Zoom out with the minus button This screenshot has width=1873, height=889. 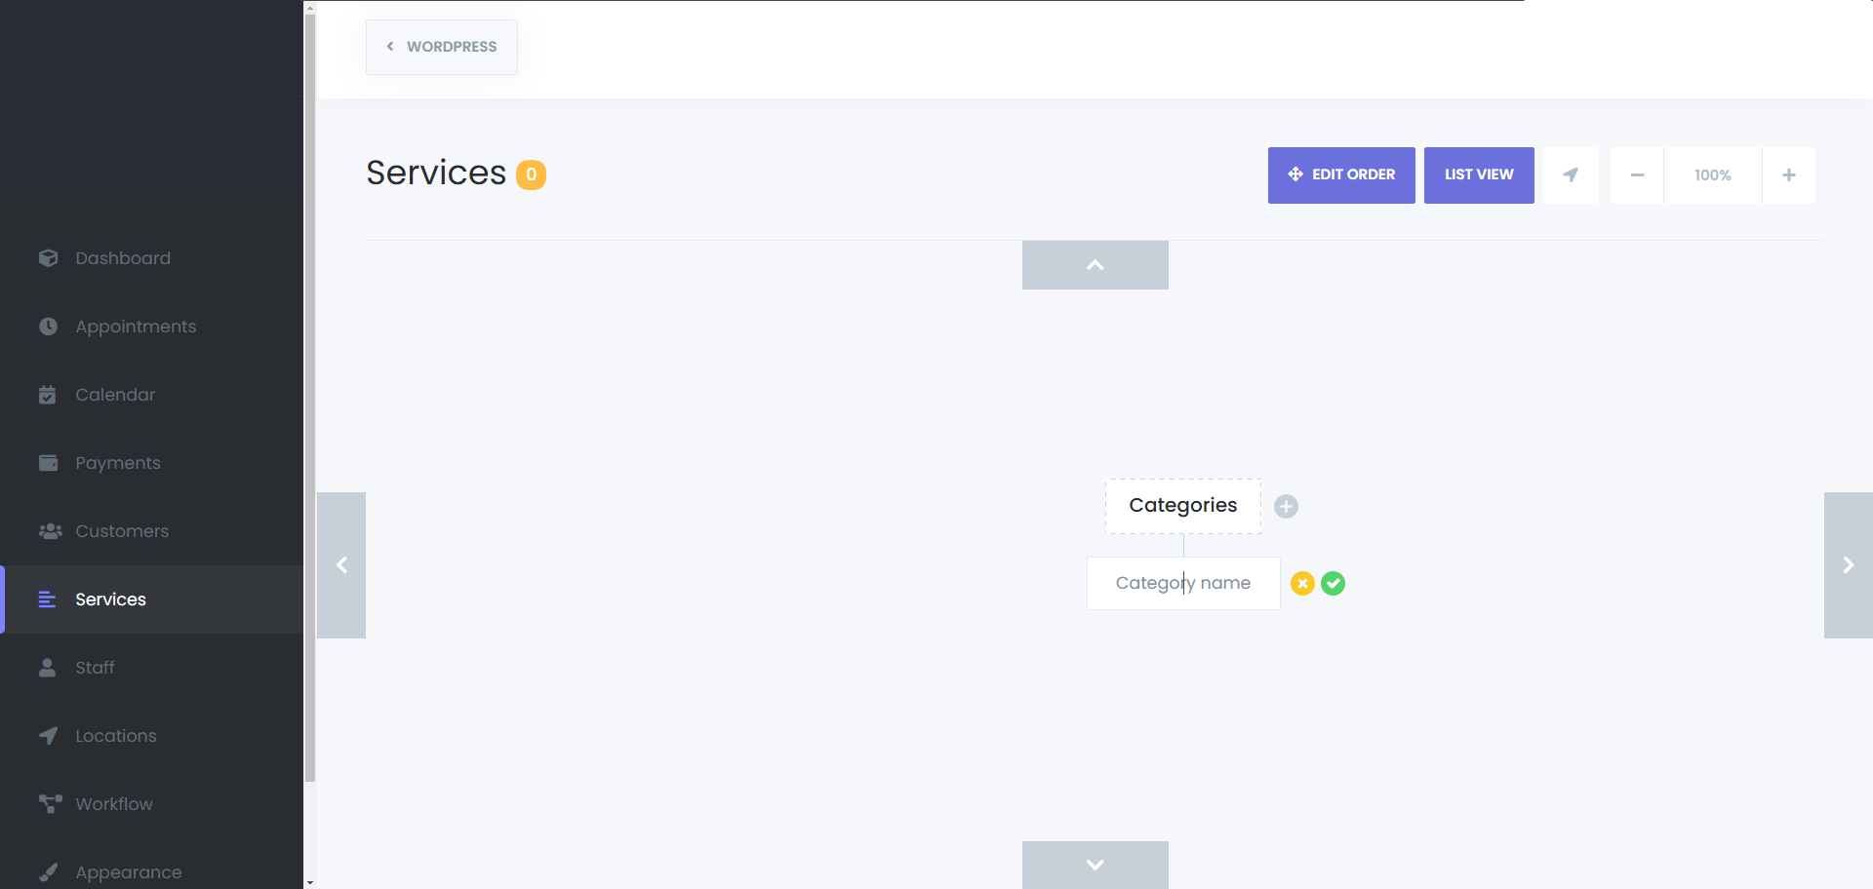coord(1637,175)
